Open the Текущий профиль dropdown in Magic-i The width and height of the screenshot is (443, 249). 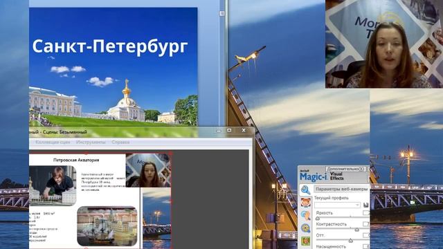click(337, 205)
